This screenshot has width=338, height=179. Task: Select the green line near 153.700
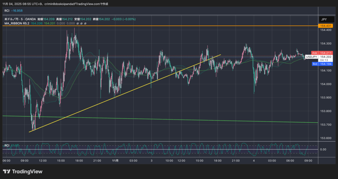click(165, 119)
